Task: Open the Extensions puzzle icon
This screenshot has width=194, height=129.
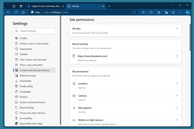Action: click(x=143, y=12)
